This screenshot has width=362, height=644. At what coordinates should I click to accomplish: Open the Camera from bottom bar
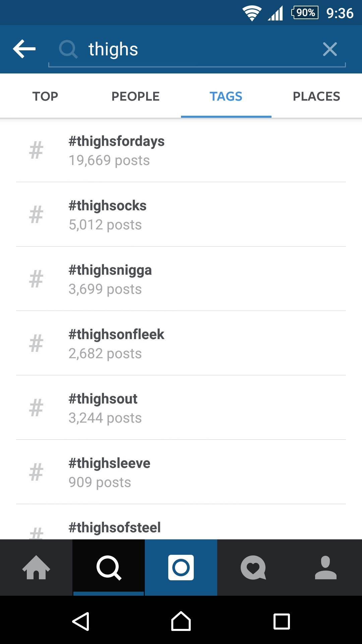pyautogui.click(x=181, y=568)
